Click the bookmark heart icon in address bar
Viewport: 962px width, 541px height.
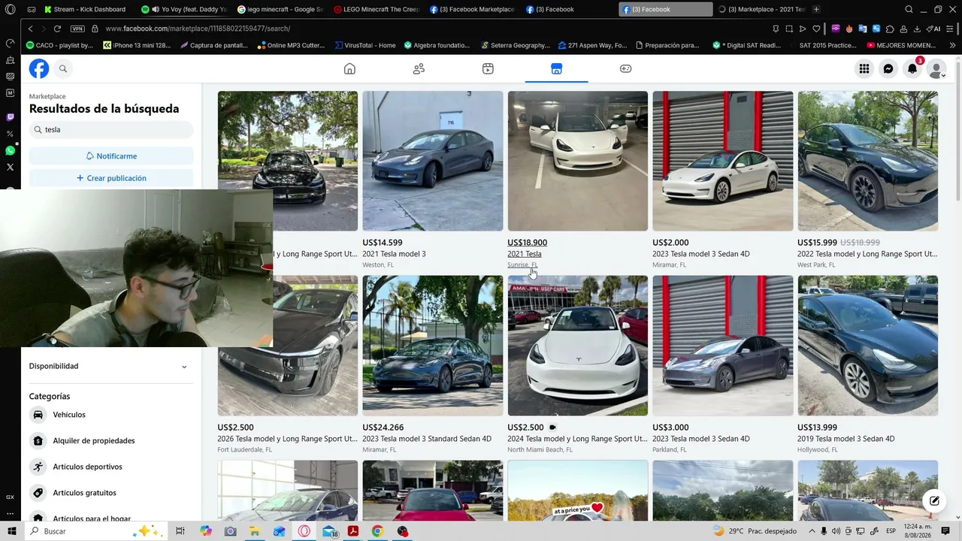click(x=816, y=29)
